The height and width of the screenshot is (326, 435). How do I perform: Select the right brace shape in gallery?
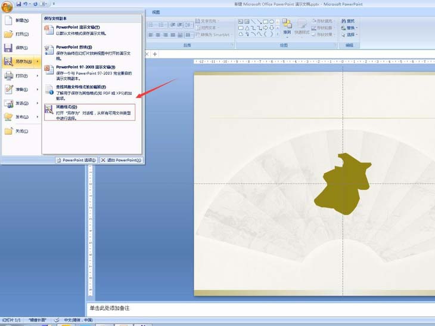272,35
